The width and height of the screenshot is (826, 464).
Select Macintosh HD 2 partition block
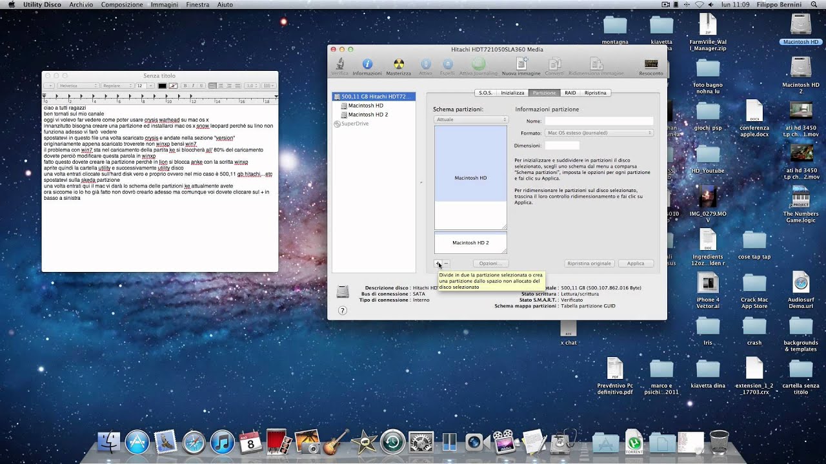click(470, 242)
